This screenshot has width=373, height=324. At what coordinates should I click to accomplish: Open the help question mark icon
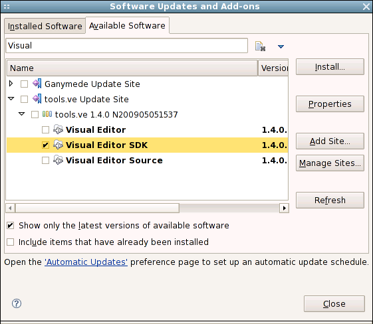tap(17, 303)
